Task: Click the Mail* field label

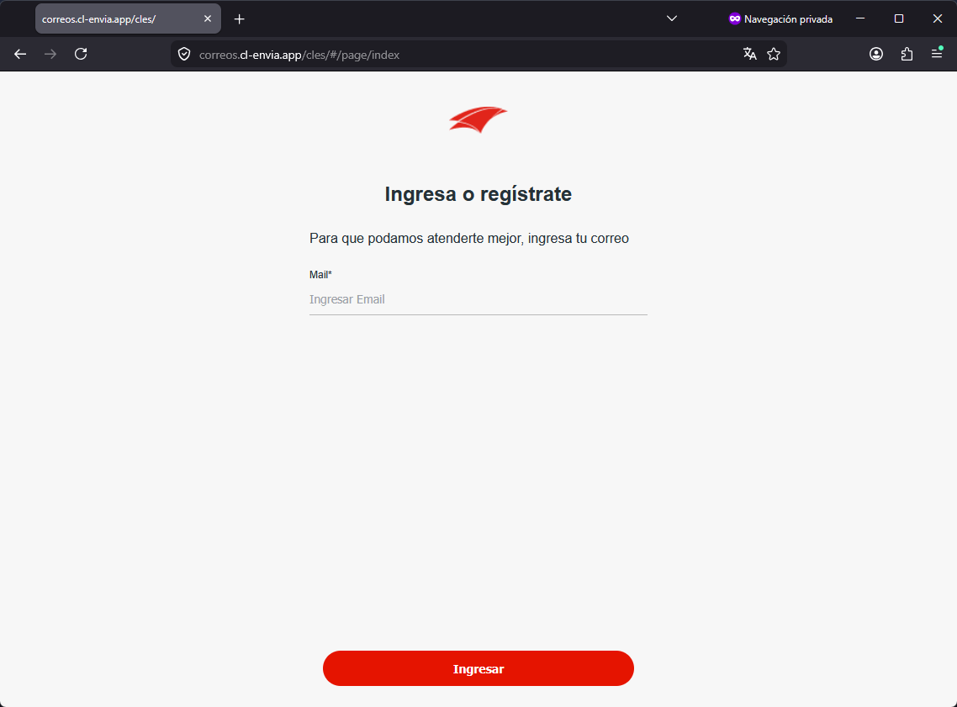Action: point(320,275)
